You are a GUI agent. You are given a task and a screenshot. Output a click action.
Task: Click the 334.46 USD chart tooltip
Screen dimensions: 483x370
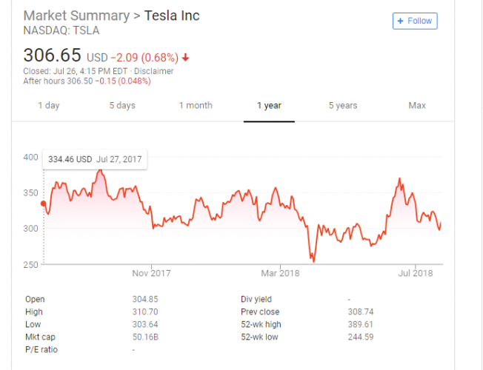point(95,159)
